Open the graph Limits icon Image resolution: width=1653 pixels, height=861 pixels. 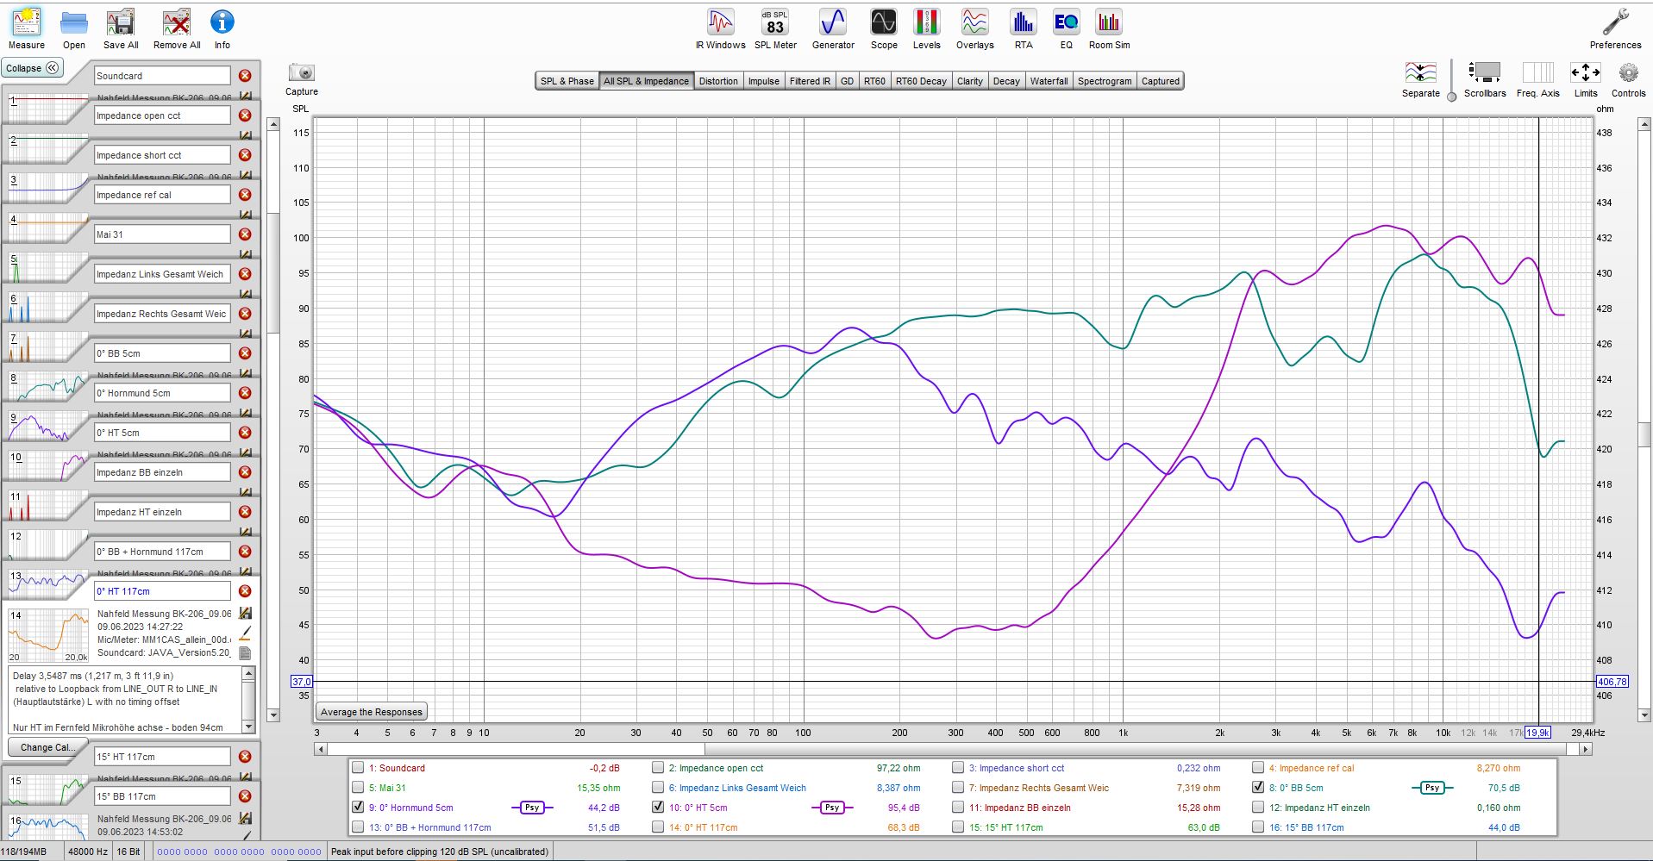pyautogui.click(x=1586, y=79)
